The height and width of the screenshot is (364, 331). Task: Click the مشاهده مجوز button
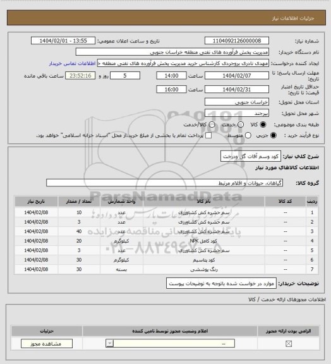(47, 344)
